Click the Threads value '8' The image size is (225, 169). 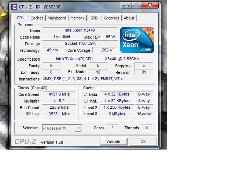click(x=147, y=127)
